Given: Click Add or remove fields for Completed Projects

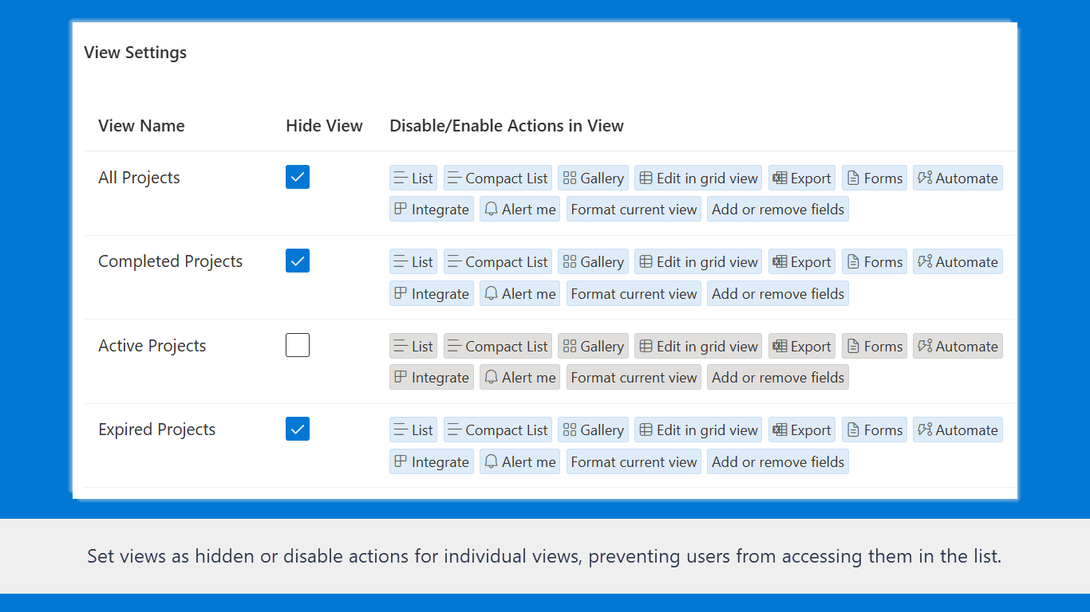Looking at the screenshot, I should pyautogui.click(x=777, y=294).
